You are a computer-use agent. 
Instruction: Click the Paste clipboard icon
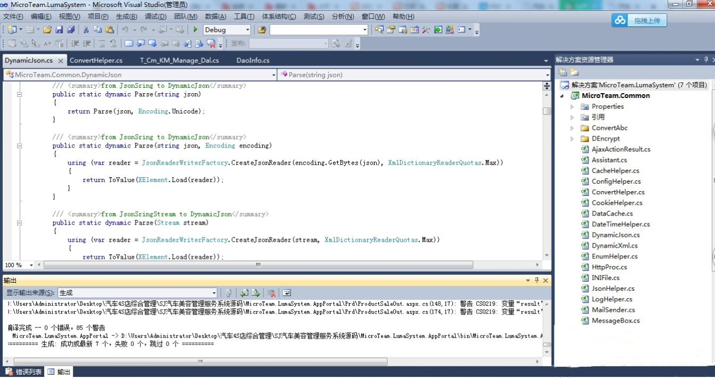[x=110, y=30]
